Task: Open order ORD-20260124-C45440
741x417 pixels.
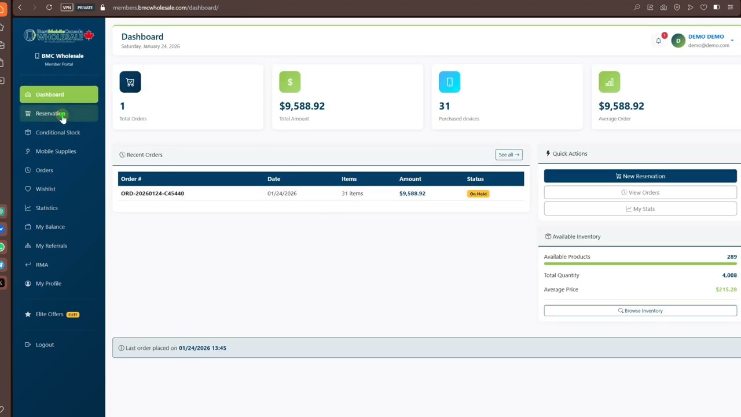Action: tap(152, 193)
